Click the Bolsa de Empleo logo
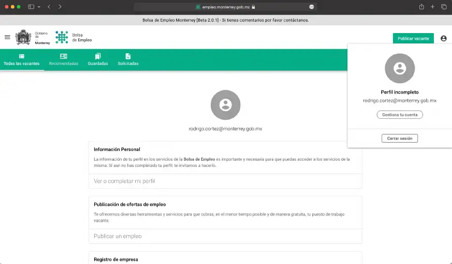This screenshot has width=452, height=264. tap(74, 37)
